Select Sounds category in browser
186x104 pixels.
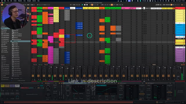[x=5, y=30]
